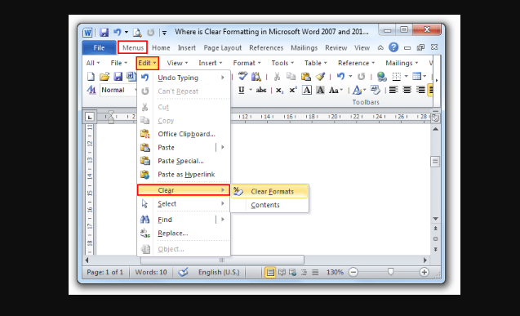Screen dimensions: 520x316
Task: Open the Normal style combo box
Action: tap(118, 90)
